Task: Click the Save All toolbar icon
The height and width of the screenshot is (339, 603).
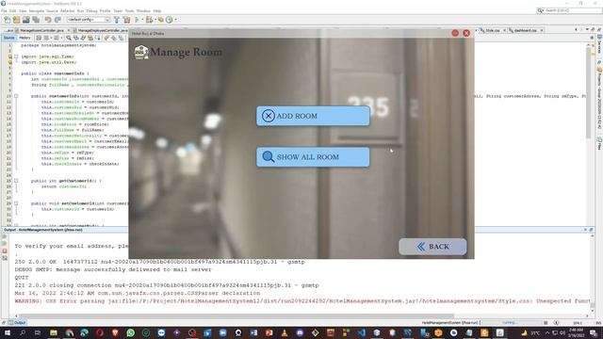Action: [x=36, y=20]
